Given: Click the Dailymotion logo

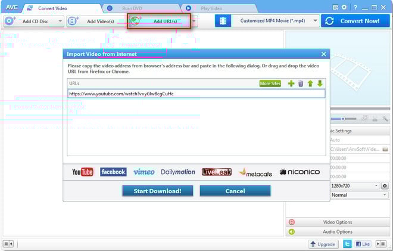Looking at the screenshot, I should coord(178,172).
